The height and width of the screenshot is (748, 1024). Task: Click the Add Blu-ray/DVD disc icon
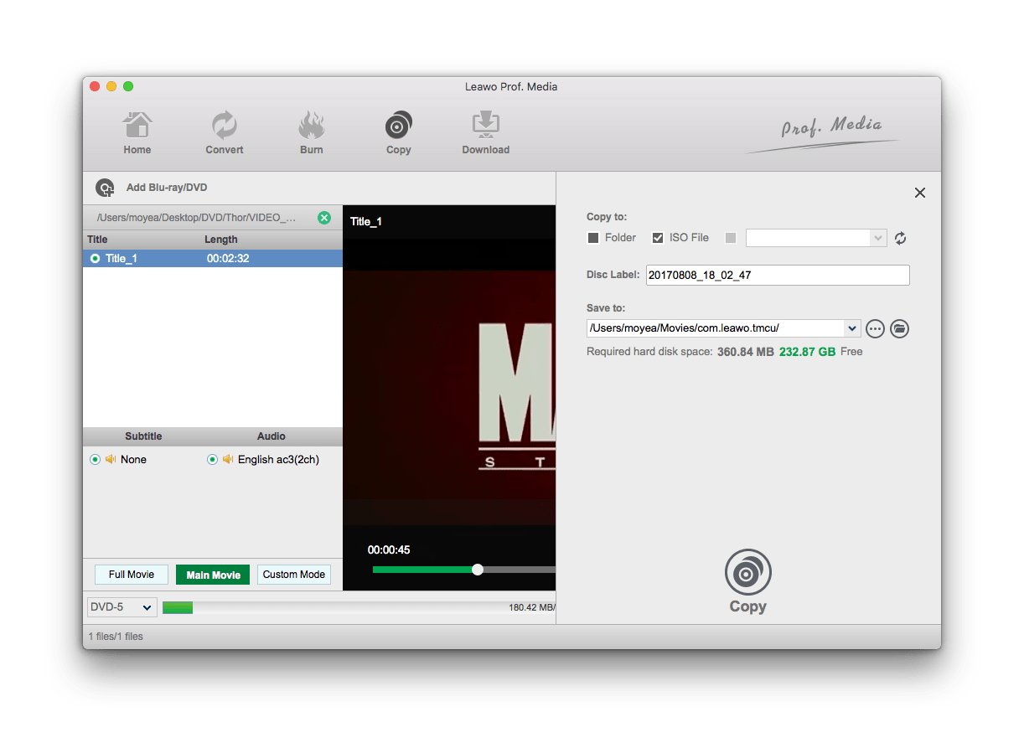105,188
